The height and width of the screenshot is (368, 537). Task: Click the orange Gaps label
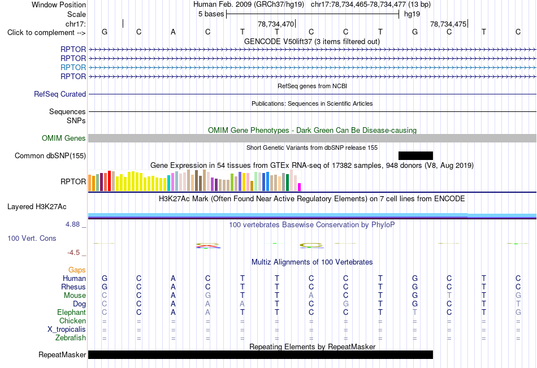click(x=77, y=270)
